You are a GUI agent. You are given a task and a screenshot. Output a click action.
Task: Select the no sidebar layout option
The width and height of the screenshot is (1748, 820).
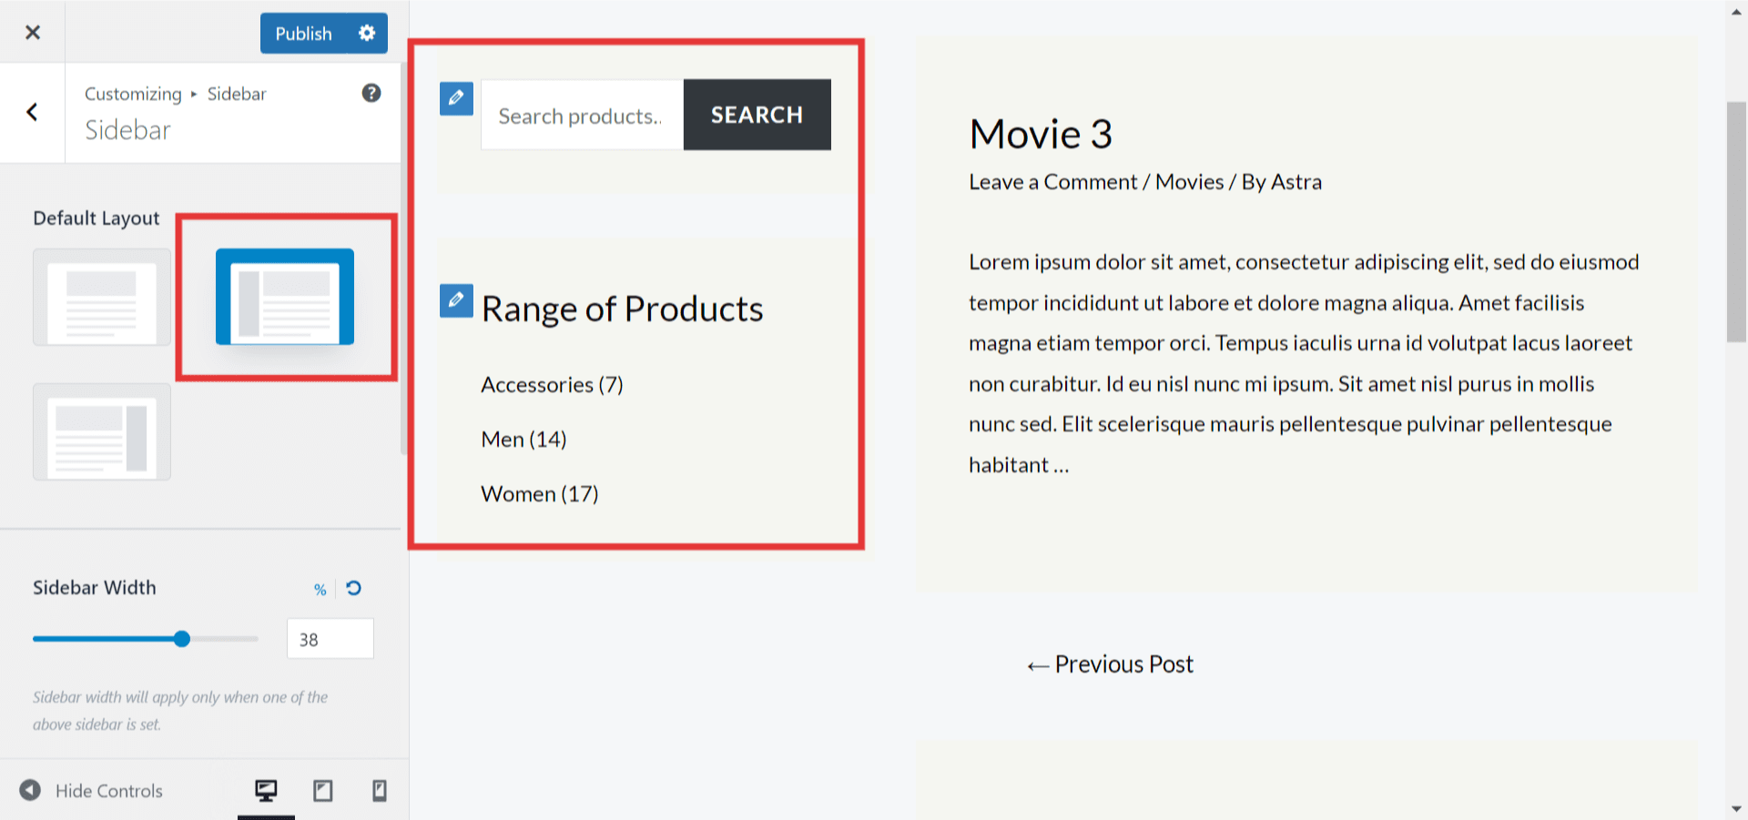(x=102, y=297)
